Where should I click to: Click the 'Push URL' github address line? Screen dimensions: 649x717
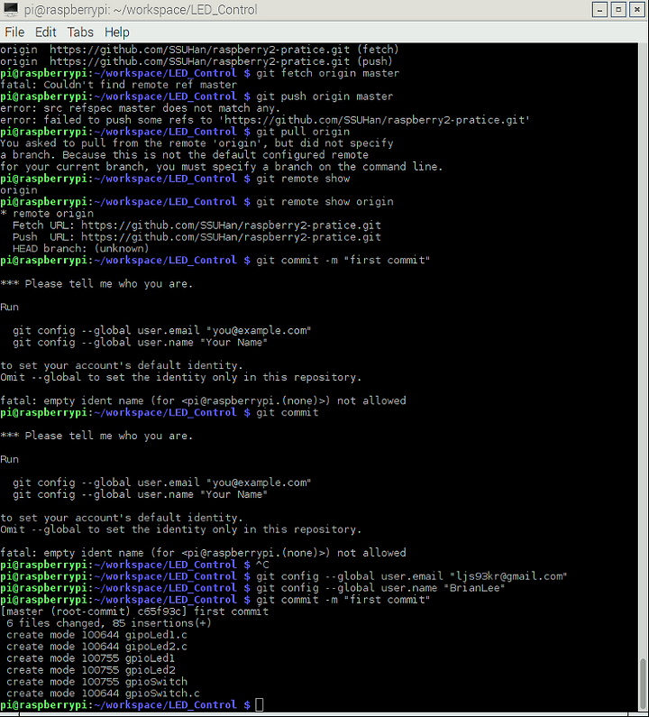tap(197, 237)
